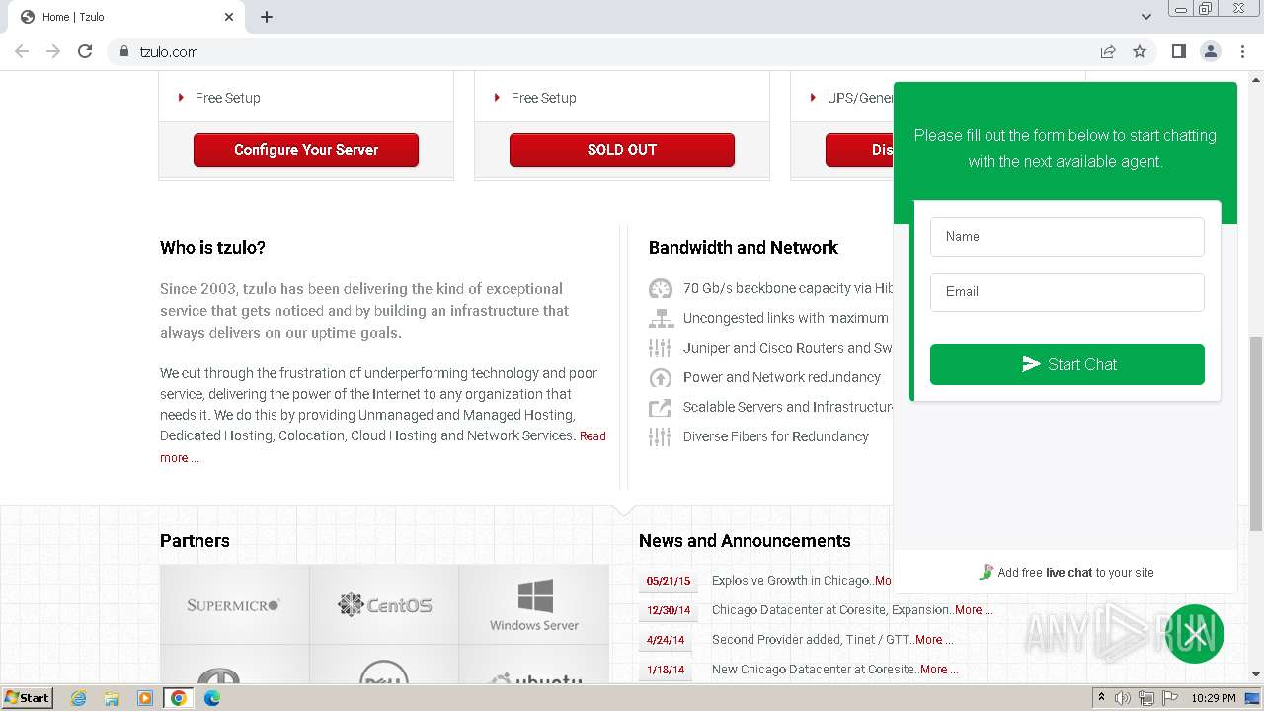Click News and Announcements heading
Viewport: 1264px width, 711px height.
tap(745, 541)
